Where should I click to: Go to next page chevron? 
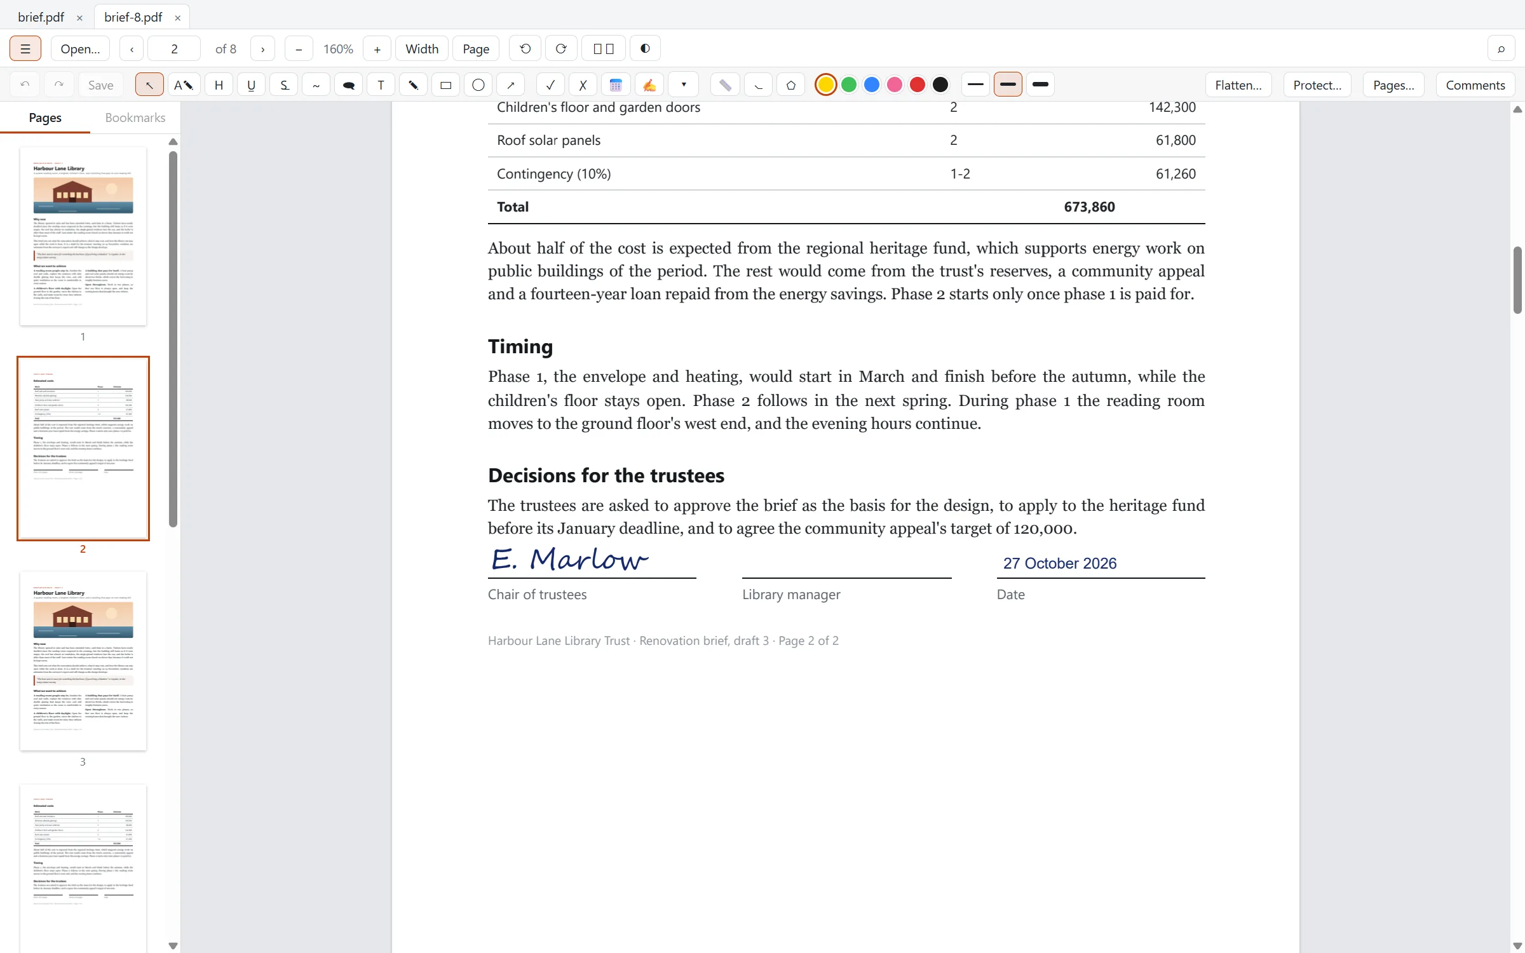[262, 49]
